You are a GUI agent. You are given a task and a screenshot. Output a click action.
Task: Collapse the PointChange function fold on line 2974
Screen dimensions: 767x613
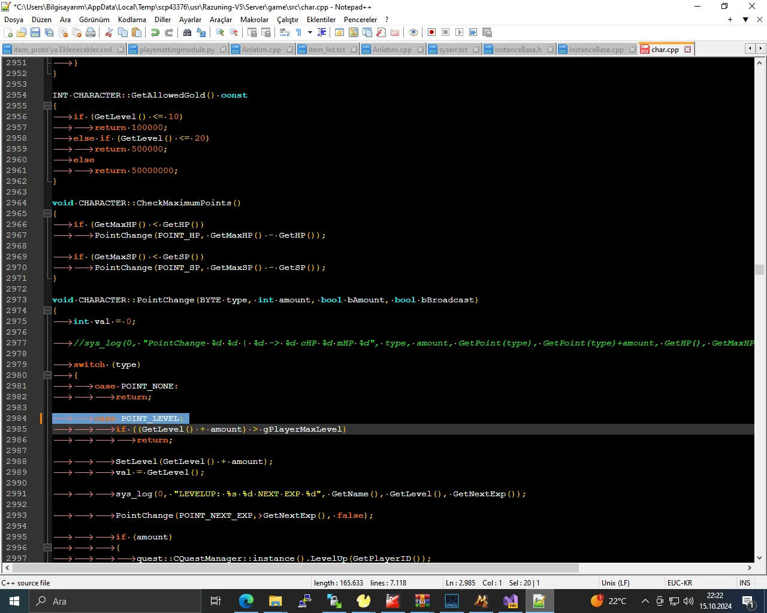tap(47, 311)
